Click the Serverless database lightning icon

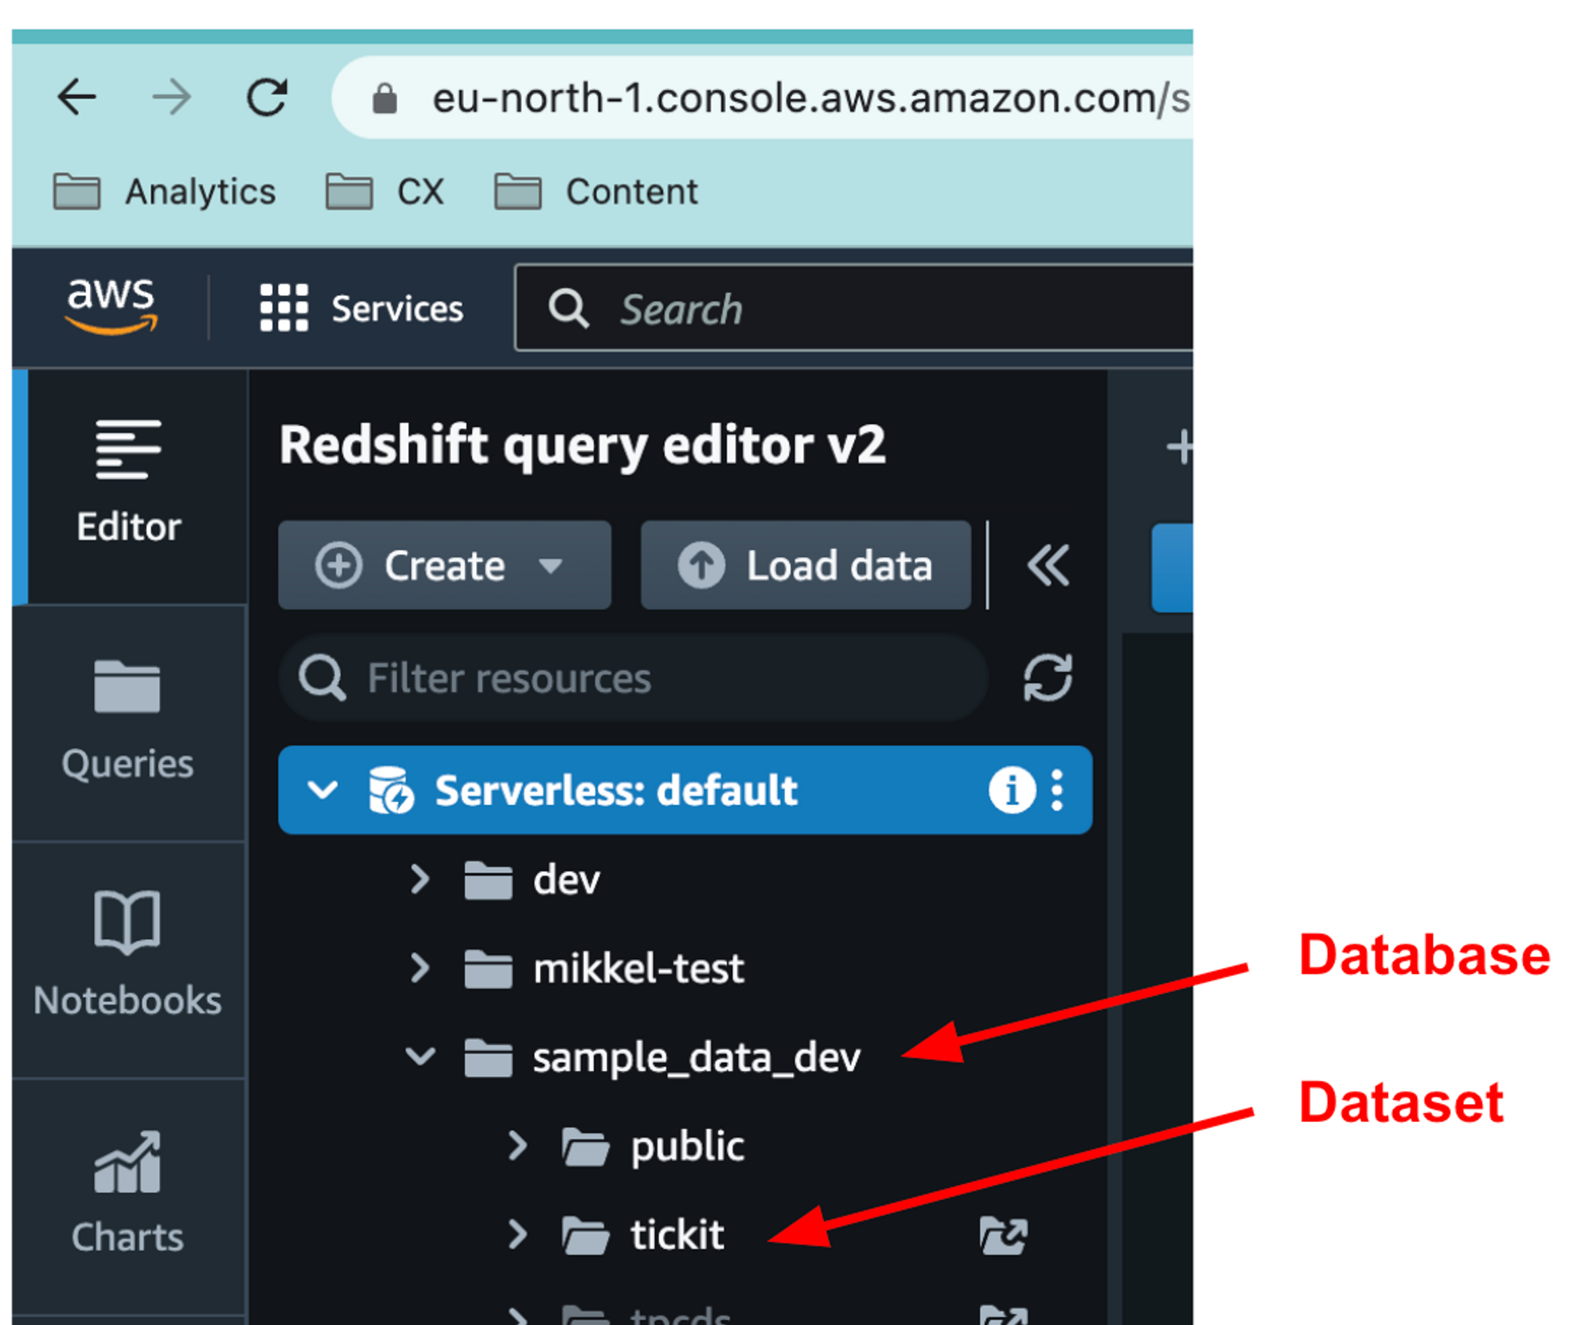pyautogui.click(x=391, y=789)
